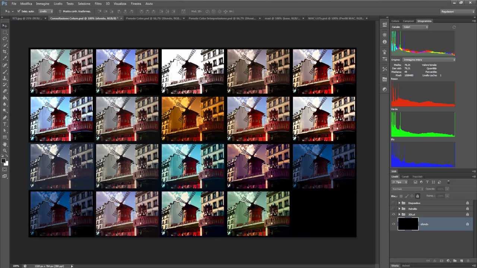Click the lock all icon in Livelli
The image size is (477, 268).
pos(417,196)
